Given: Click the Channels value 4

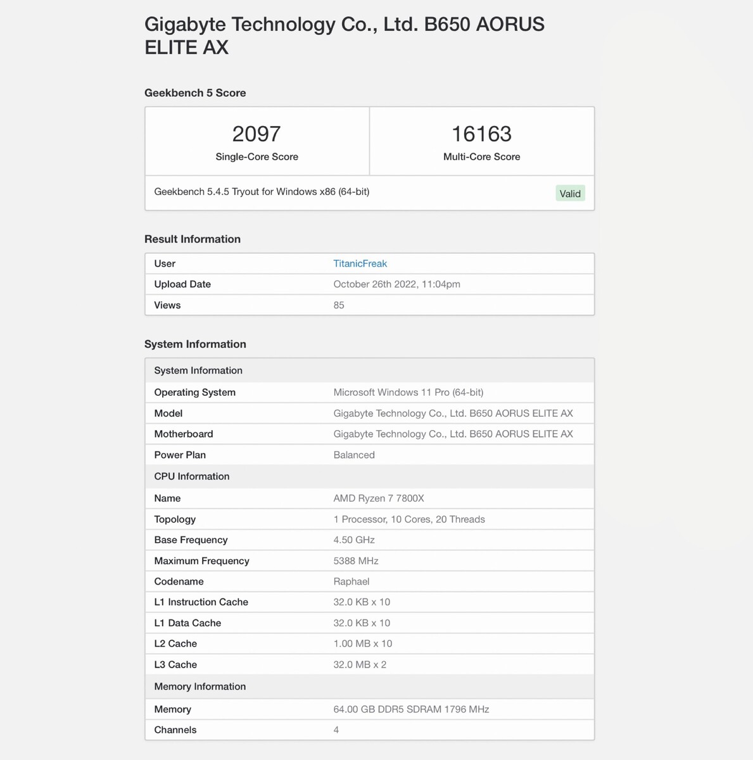Looking at the screenshot, I should pyautogui.click(x=336, y=730).
